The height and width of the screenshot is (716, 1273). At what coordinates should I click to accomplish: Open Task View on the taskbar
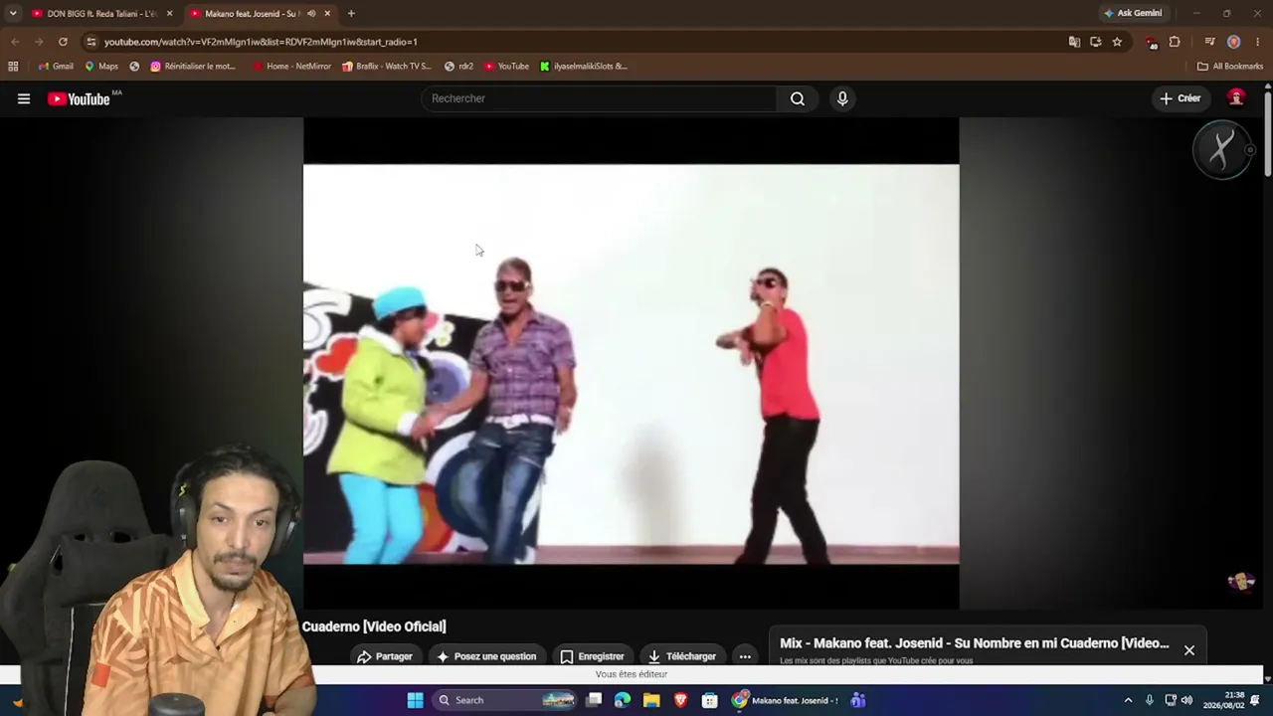click(594, 700)
